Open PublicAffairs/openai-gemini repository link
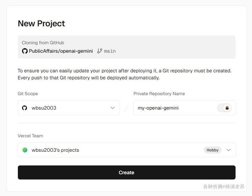 click(x=61, y=51)
